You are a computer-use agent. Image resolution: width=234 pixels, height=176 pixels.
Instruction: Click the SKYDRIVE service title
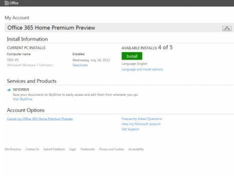click(21, 89)
